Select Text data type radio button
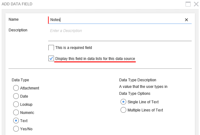 click(x=16, y=121)
